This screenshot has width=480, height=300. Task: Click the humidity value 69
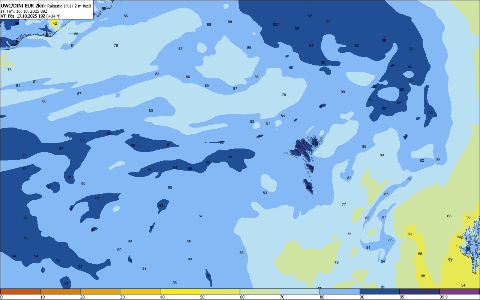point(450,259)
